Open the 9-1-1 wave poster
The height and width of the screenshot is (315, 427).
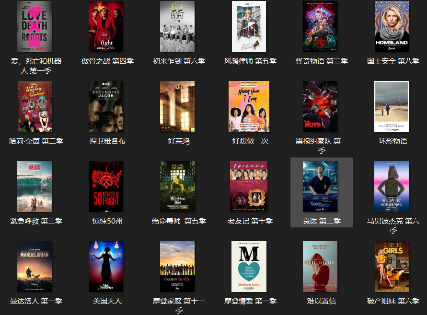(x=35, y=186)
